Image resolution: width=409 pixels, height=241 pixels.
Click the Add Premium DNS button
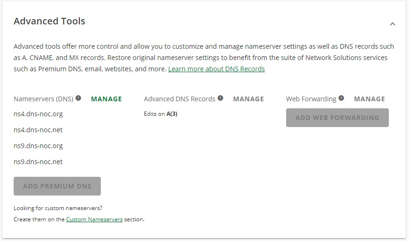57,186
